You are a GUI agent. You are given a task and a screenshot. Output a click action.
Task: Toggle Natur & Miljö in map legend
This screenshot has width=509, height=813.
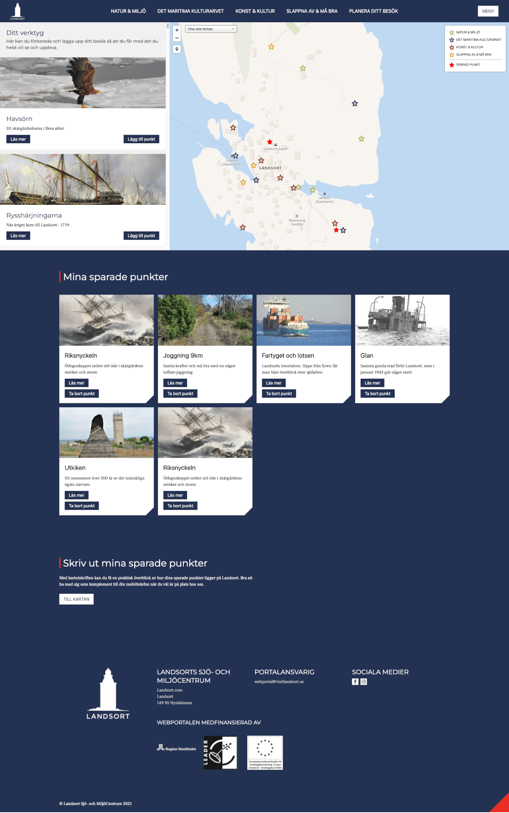coord(468,32)
